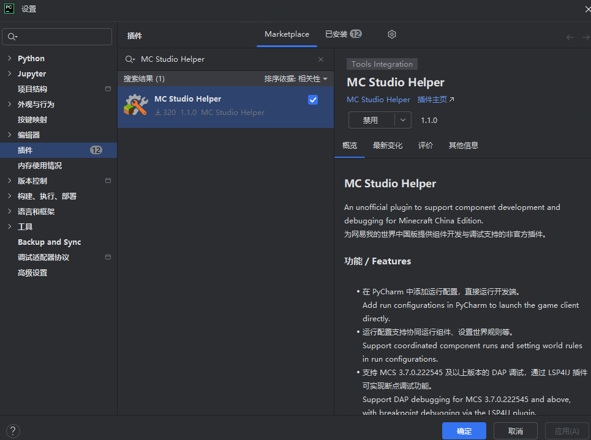Click the MC Studio Helper plugin icon
This screenshot has width=591, height=440.
pyautogui.click(x=135, y=105)
